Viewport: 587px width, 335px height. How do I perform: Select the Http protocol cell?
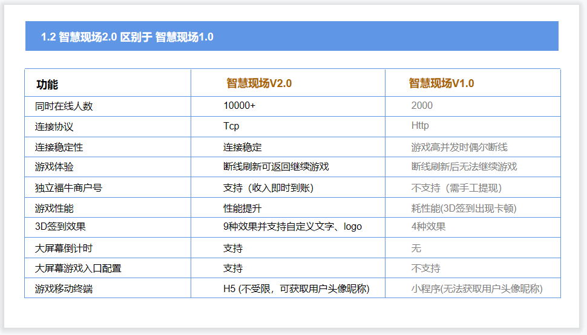coord(420,126)
